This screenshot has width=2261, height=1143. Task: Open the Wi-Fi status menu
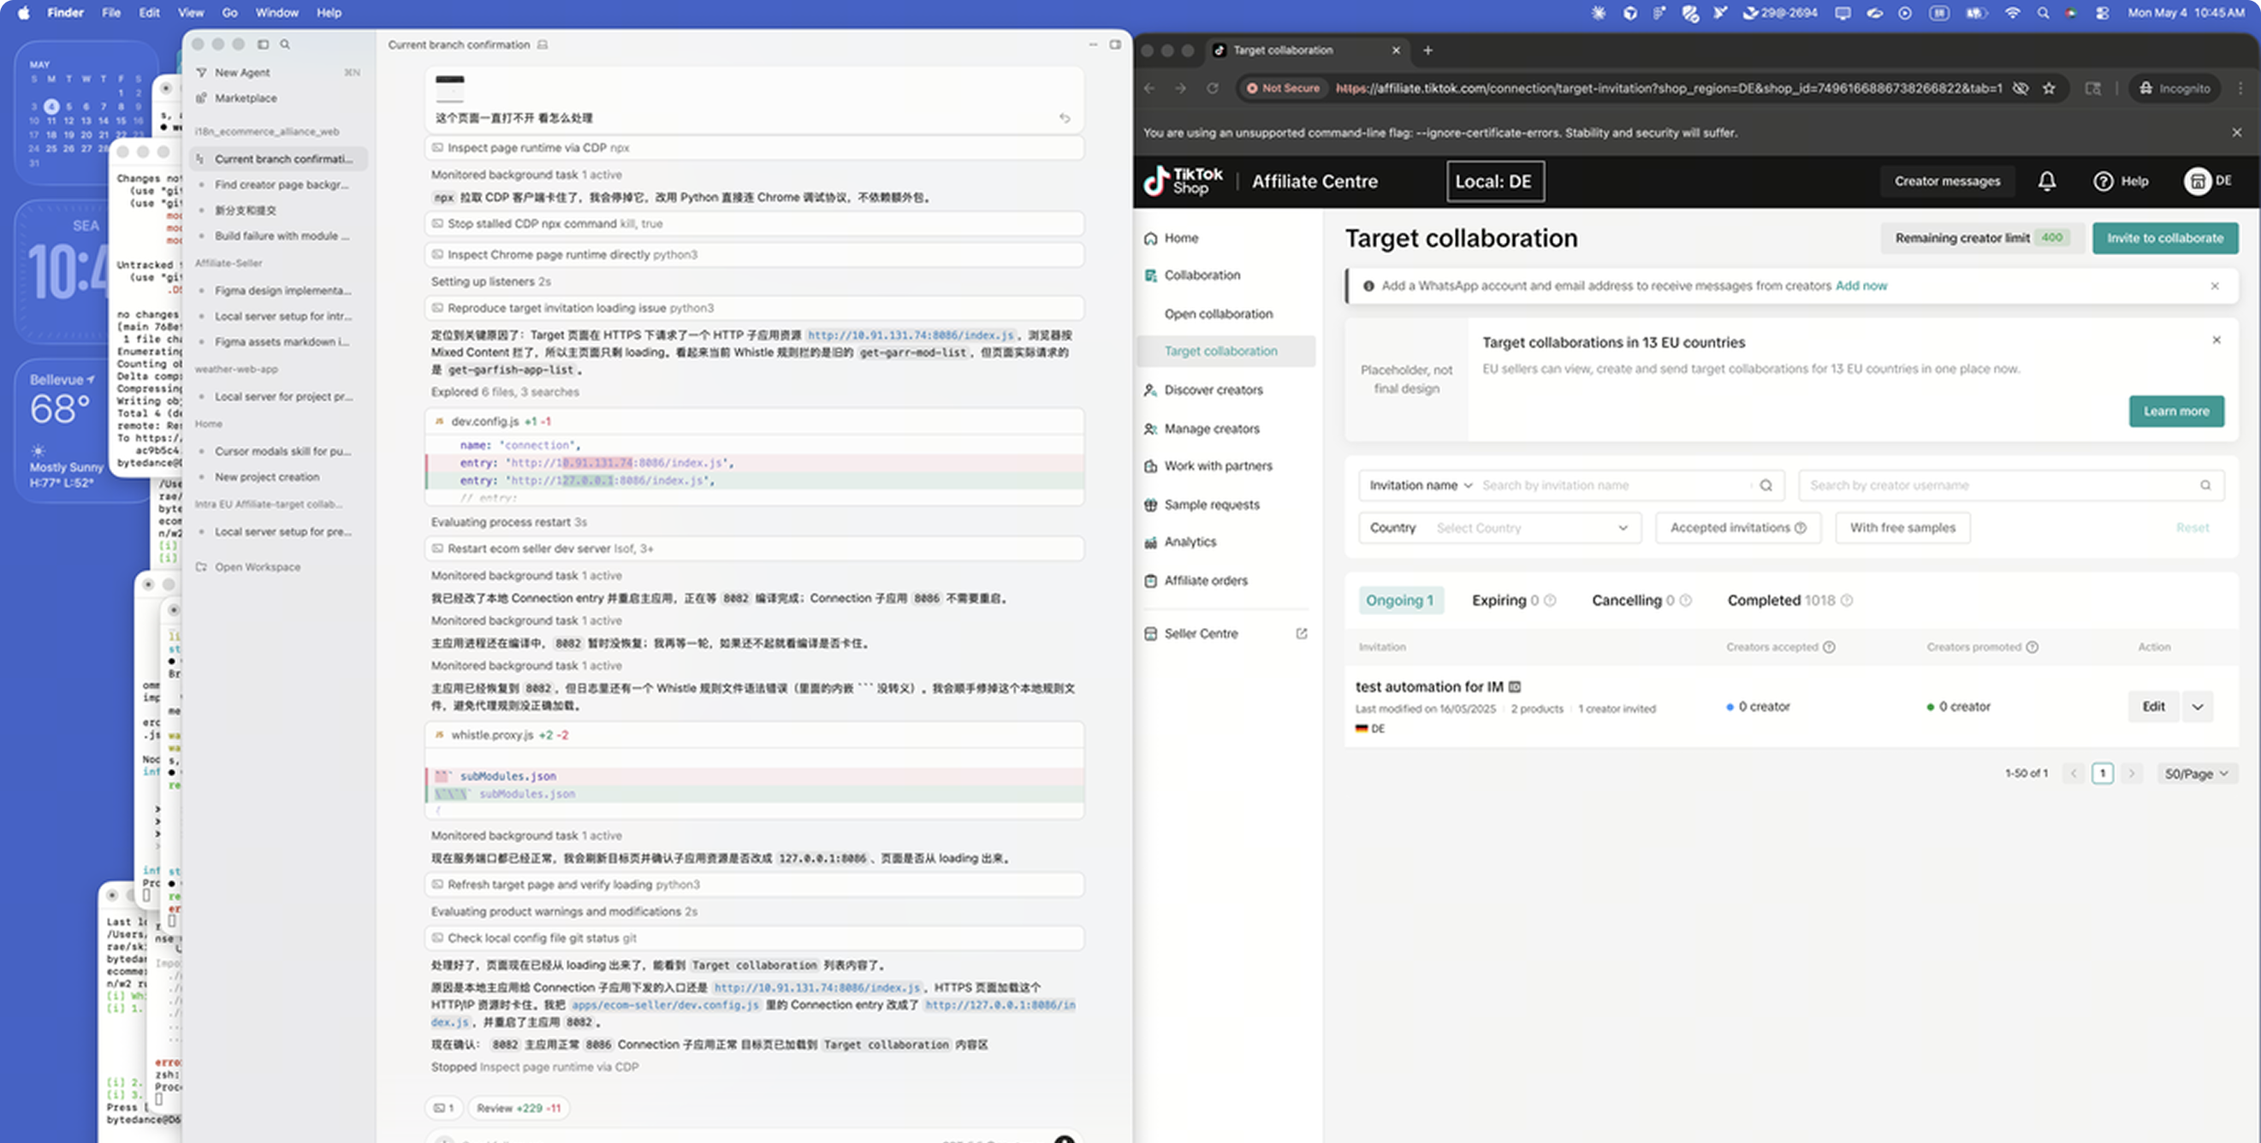(2013, 13)
